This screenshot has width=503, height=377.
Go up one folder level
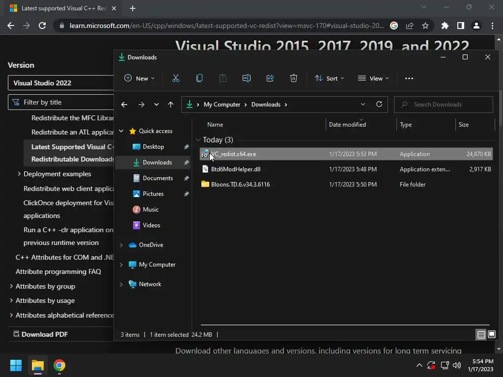point(170,105)
